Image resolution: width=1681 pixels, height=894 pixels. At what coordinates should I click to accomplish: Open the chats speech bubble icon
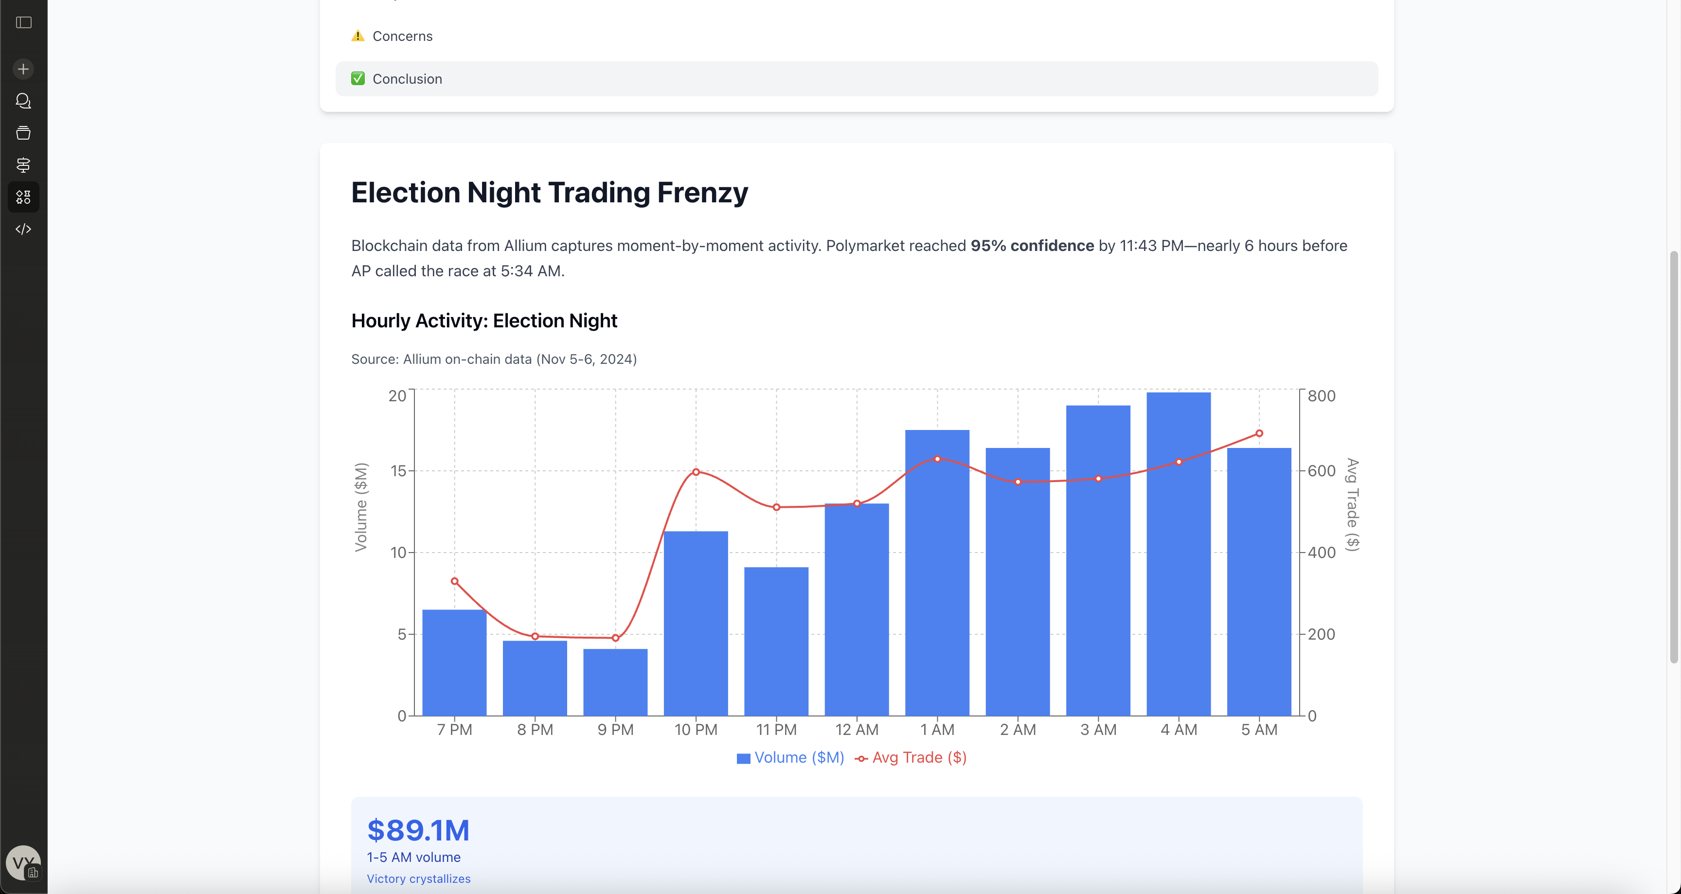click(x=23, y=101)
